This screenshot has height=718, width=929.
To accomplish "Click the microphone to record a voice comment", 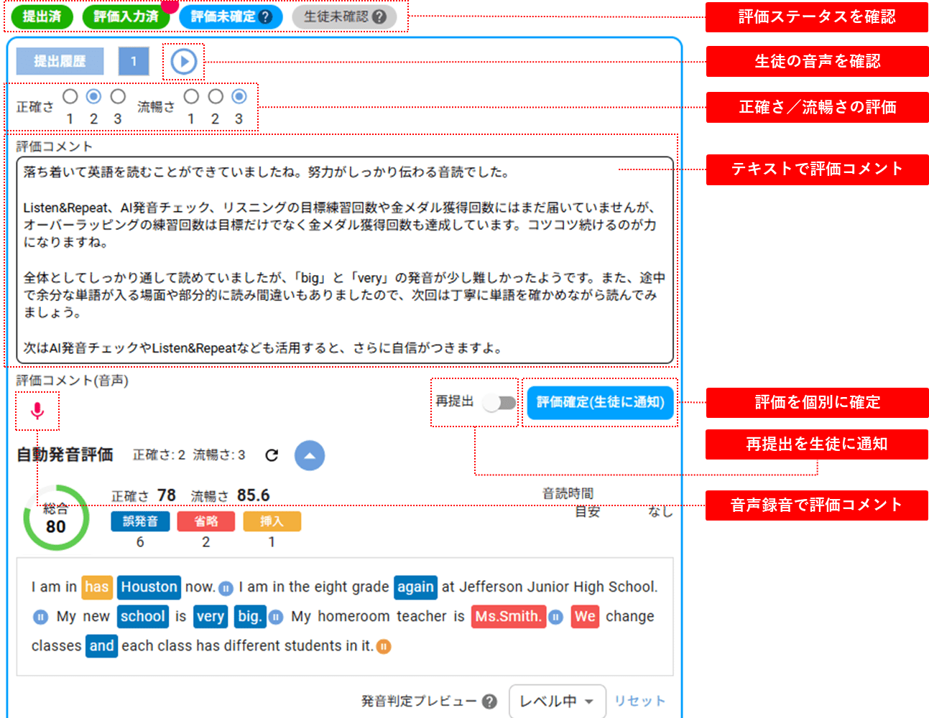I will 37,410.
